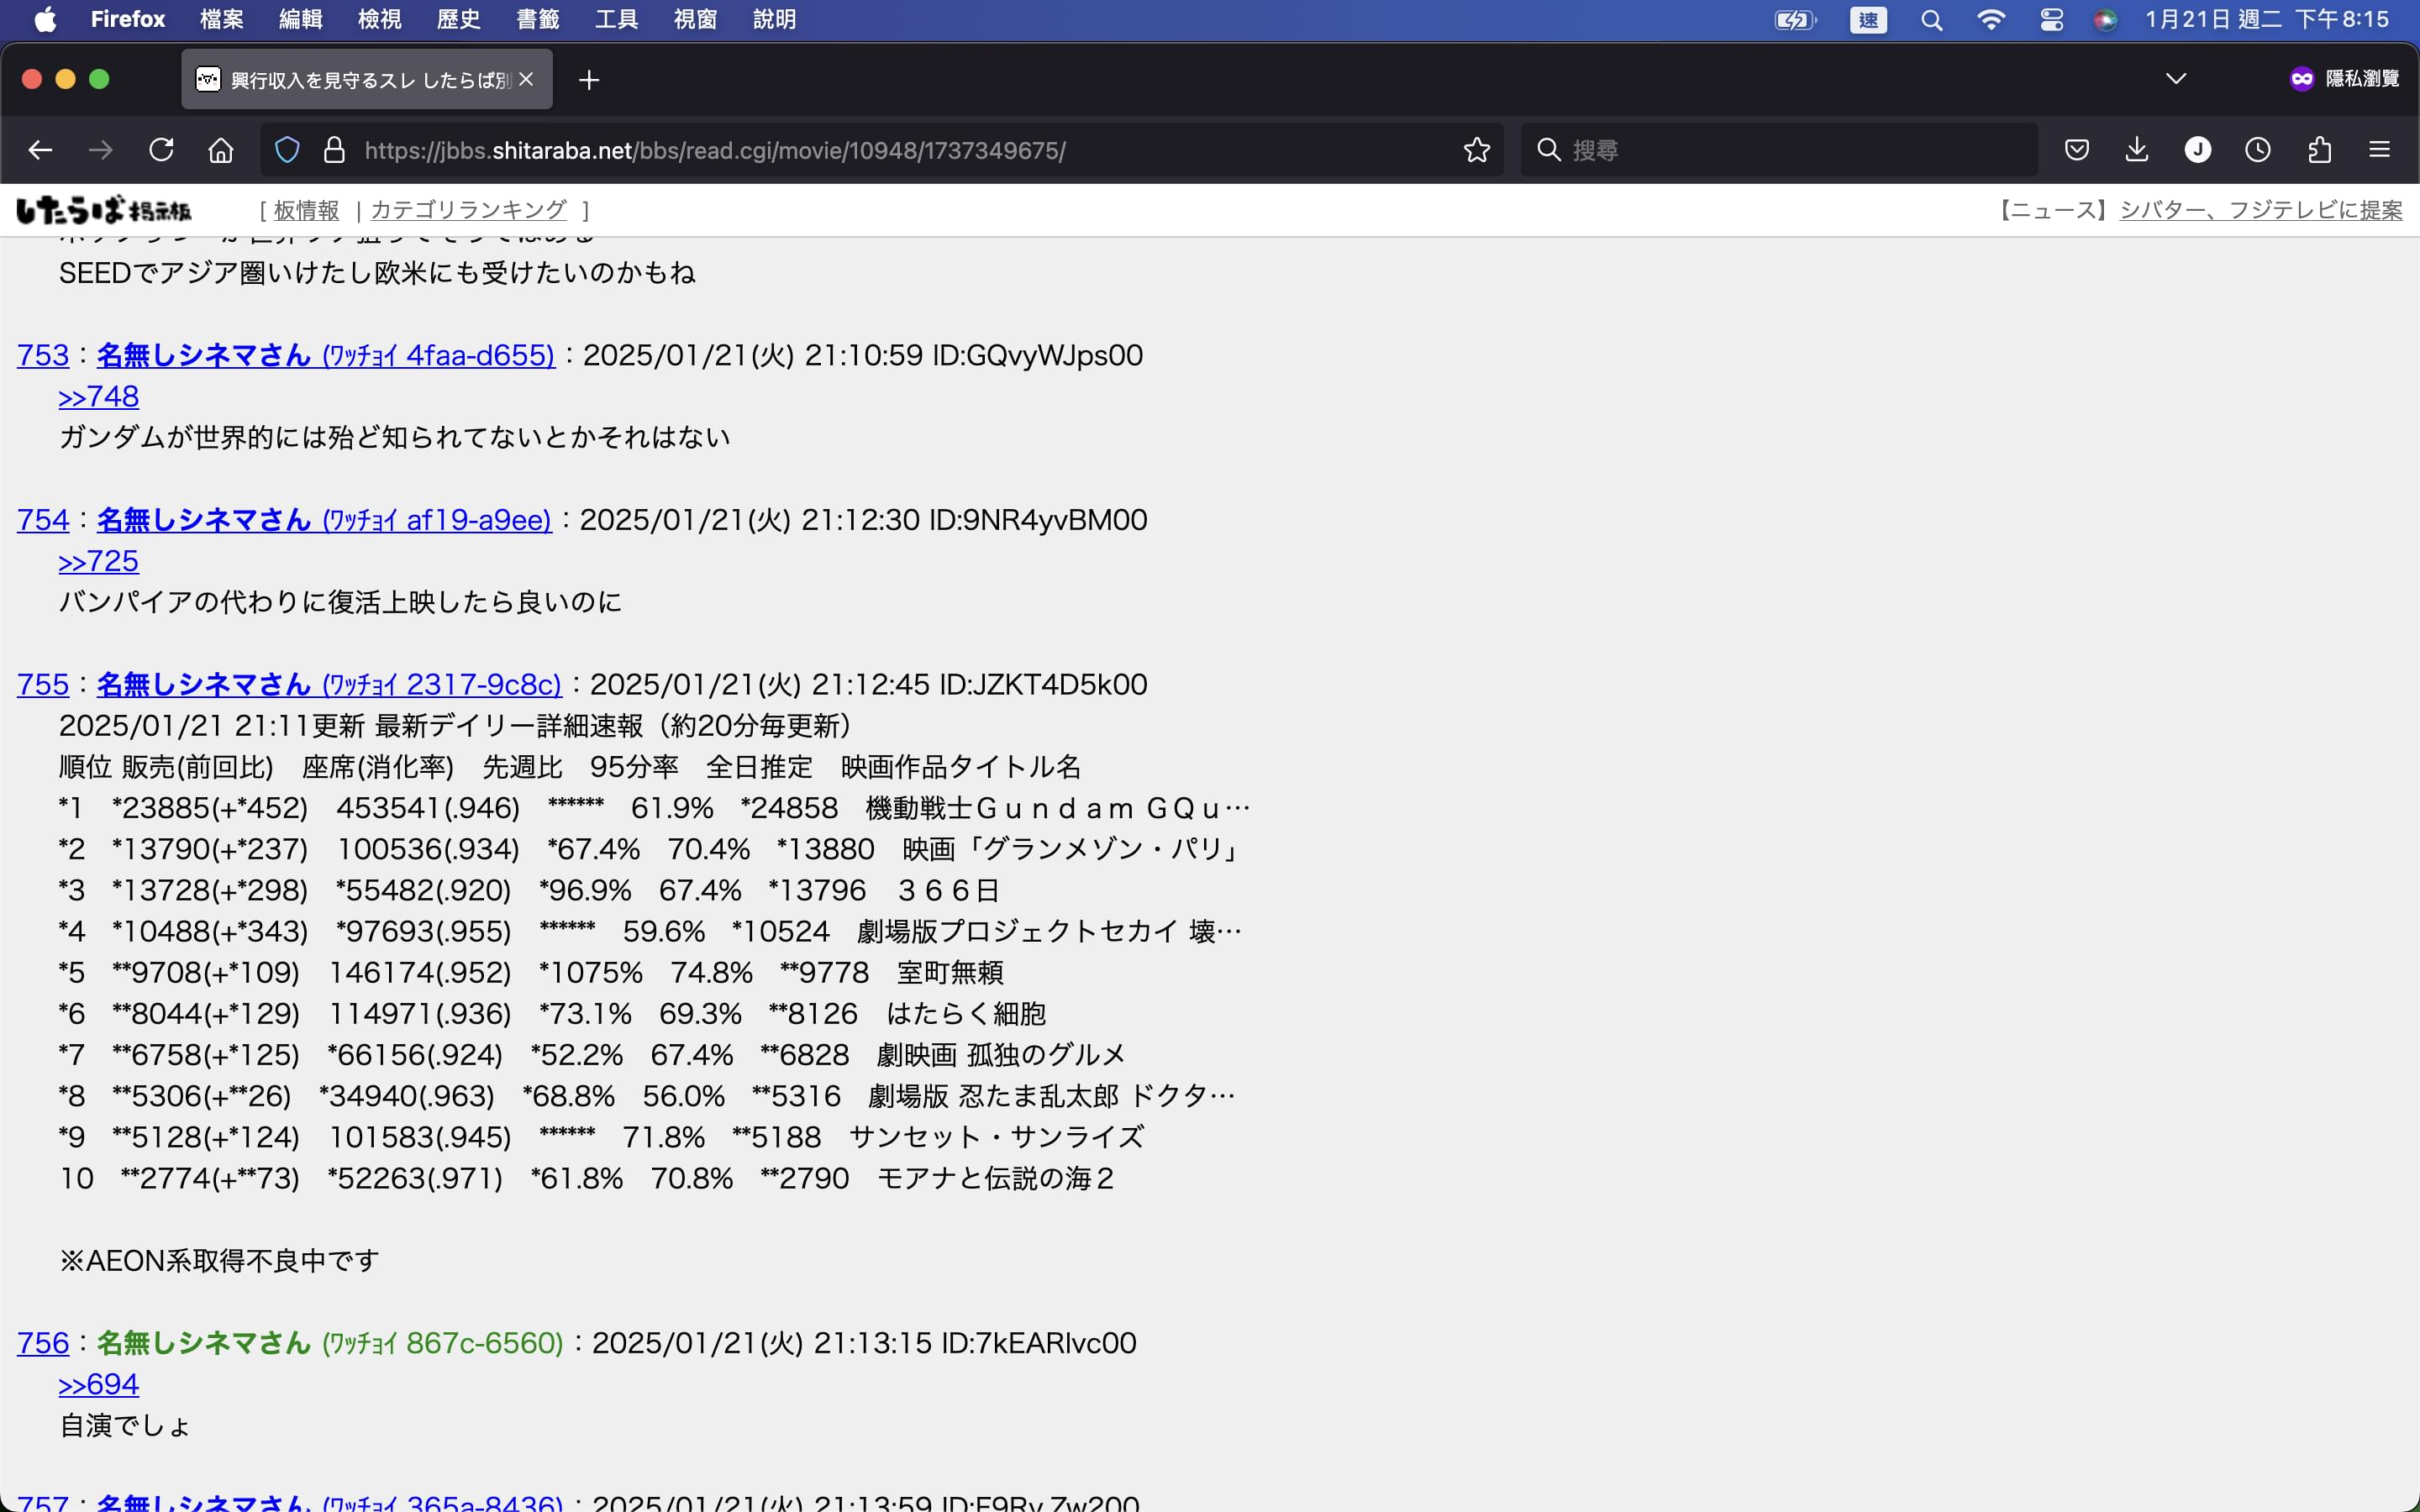Open tracking protection shield info

click(x=287, y=150)
